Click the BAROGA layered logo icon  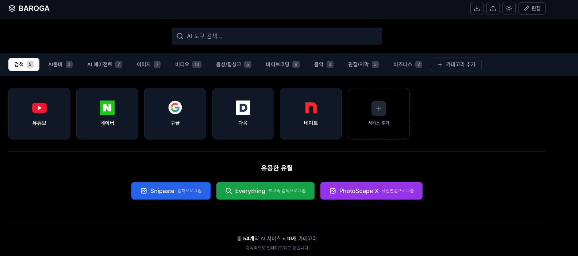12,8
